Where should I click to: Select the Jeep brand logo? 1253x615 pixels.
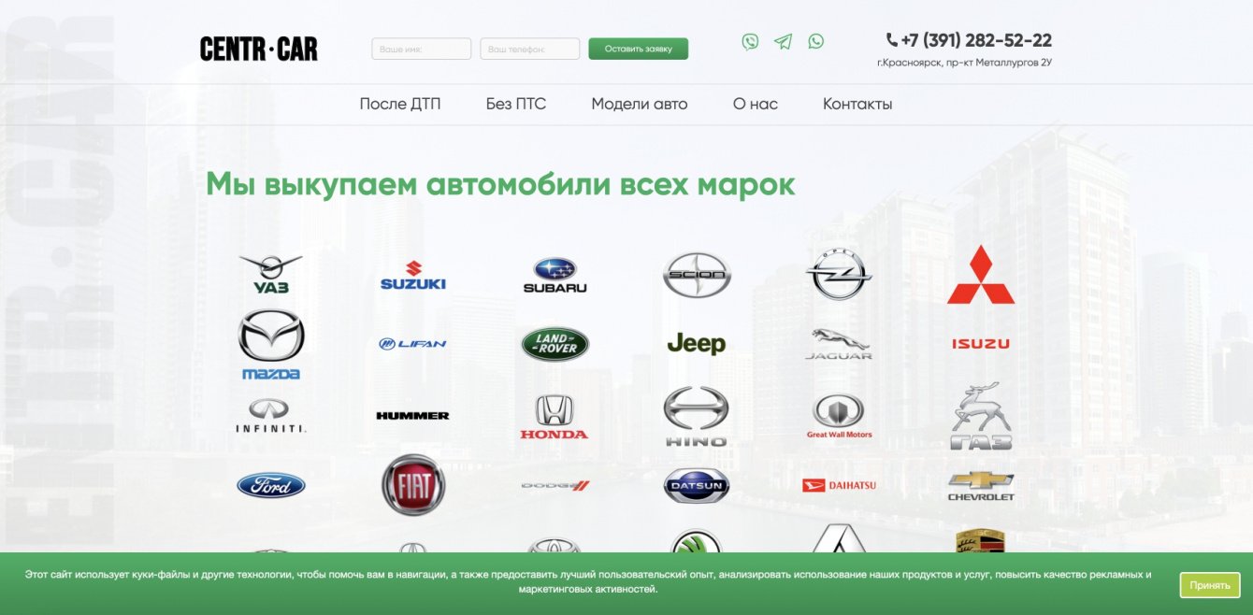(697, 344)
